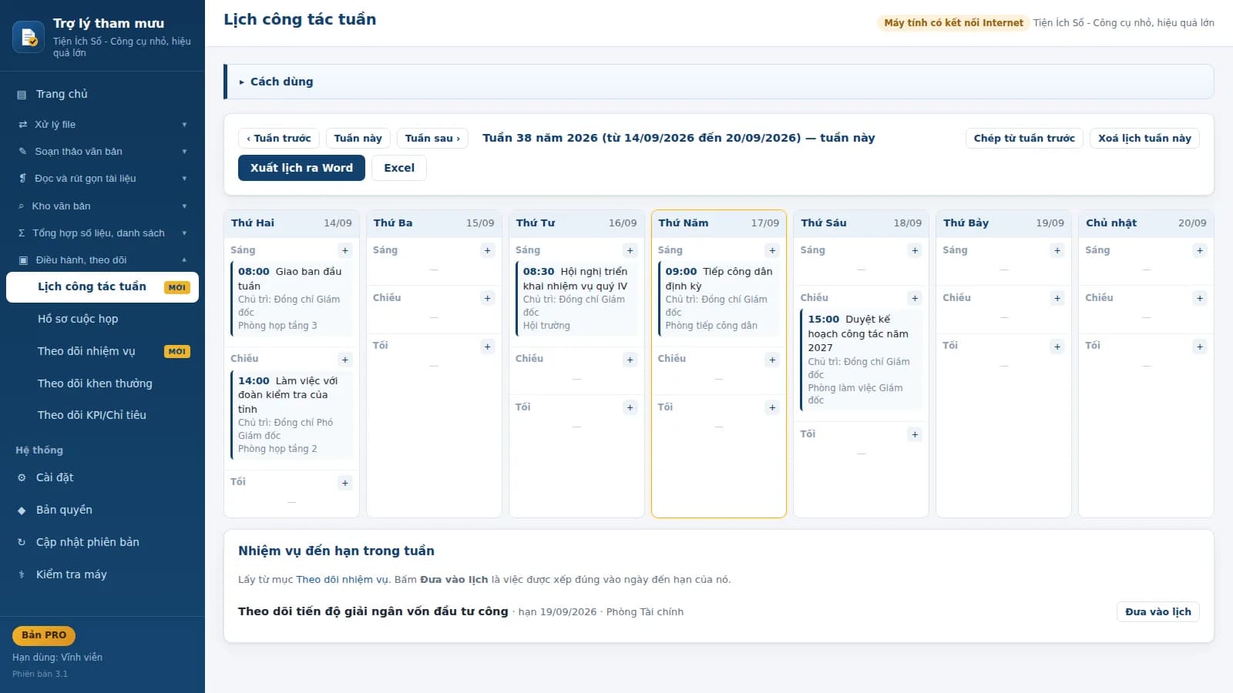Click Đưa vào lịch for the task
This screenshot has width=1233, height=693.
click(x=1157, y=611)
